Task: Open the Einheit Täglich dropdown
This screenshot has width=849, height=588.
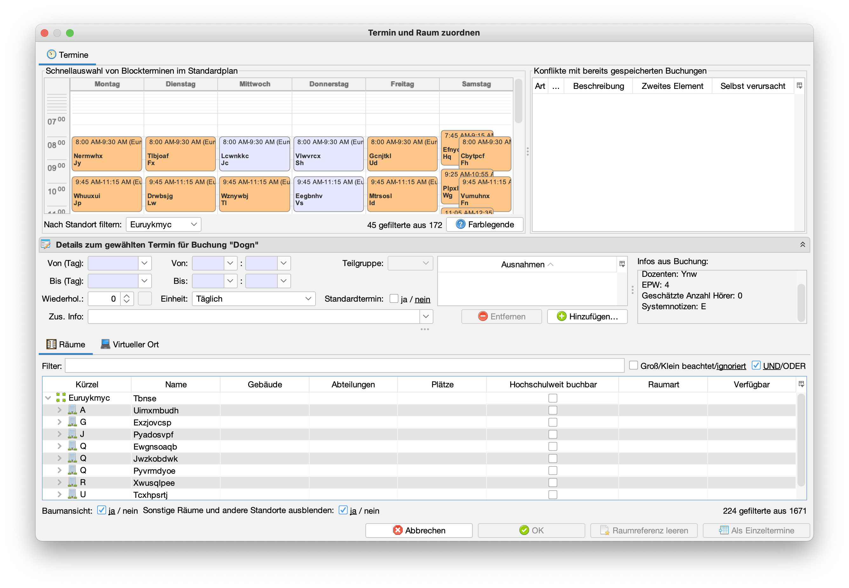Action: pyautogui.click(x=253, y=299)
